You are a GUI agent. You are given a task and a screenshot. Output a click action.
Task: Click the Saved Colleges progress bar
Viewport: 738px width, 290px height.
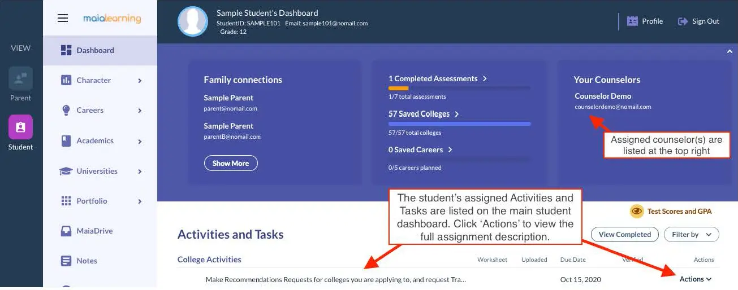point(459,124)
